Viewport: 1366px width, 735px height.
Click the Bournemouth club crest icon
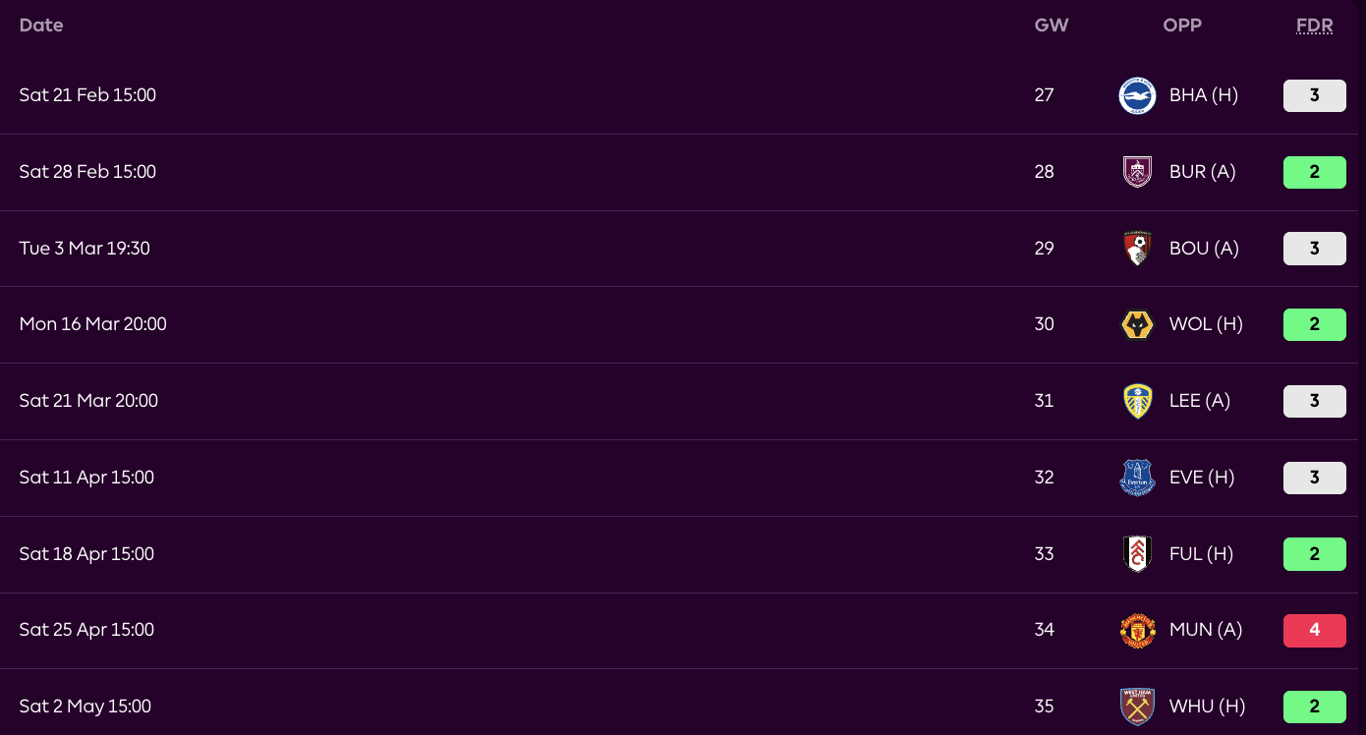coord(1137,249)
